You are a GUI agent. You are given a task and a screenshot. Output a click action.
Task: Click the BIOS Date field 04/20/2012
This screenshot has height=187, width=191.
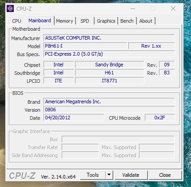point(74,118)
